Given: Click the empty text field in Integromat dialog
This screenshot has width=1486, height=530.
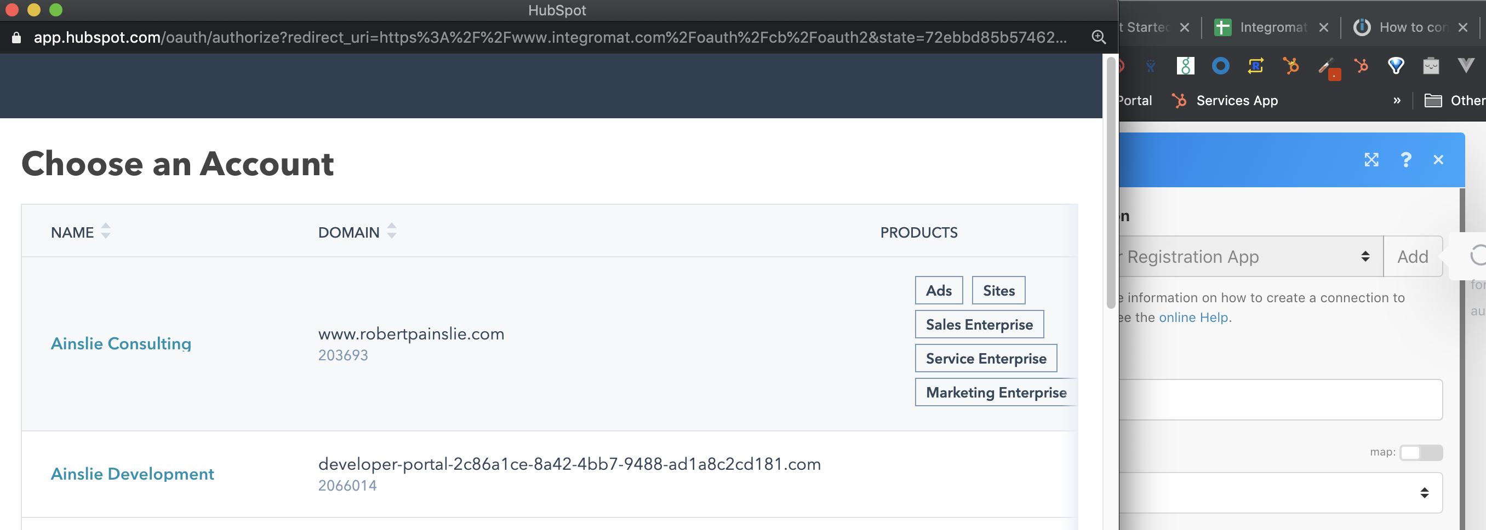Looking at the screenshot, I should [x=1281, y=400].
